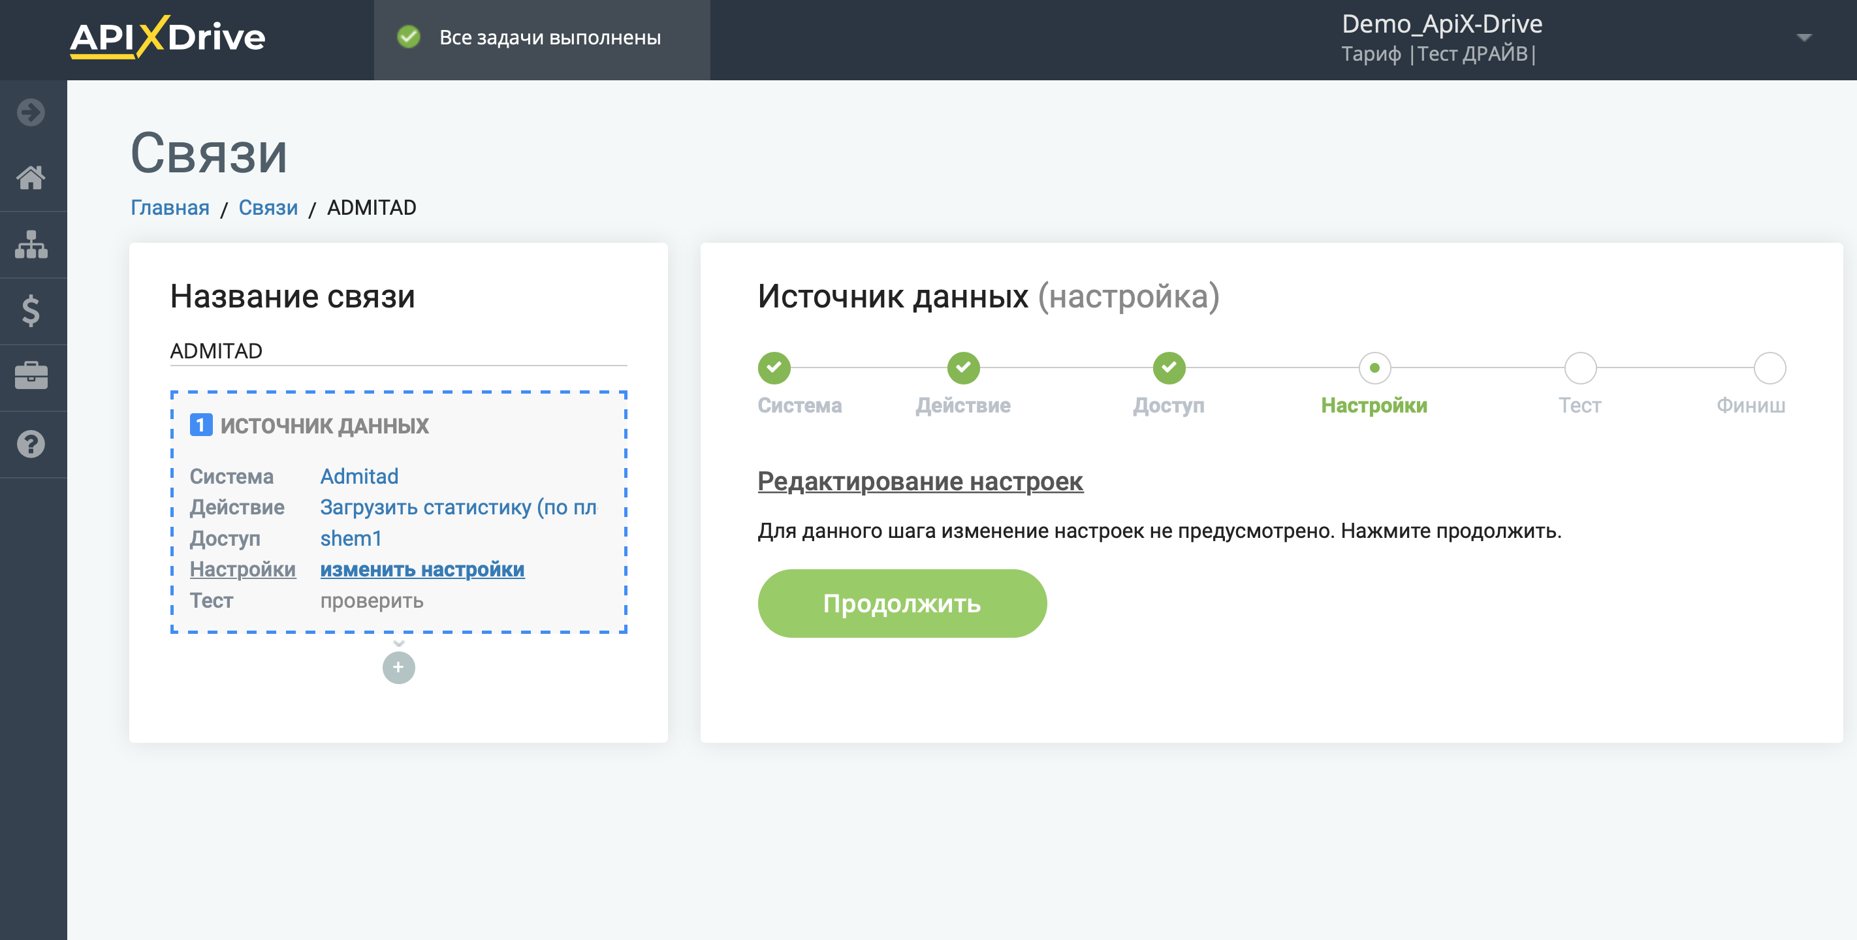Image resolution: width=1857 pixels, height=940 pixels.
Task: Open the Admitad system link
Action: point(359,477)
